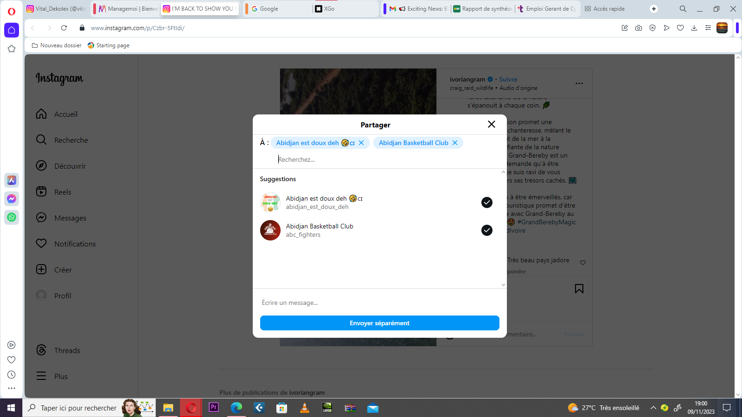Open Opera easy setup menu
Screen dimensions: 742x417
(708, 28)
